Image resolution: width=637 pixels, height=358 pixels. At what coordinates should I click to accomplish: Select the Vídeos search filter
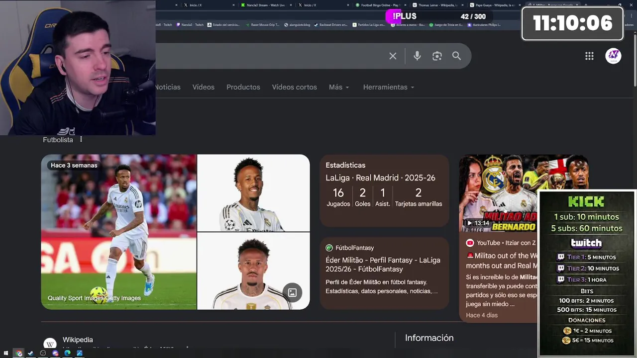point(204,87)
